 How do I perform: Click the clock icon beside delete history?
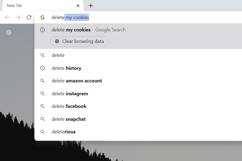click(42, 68)
